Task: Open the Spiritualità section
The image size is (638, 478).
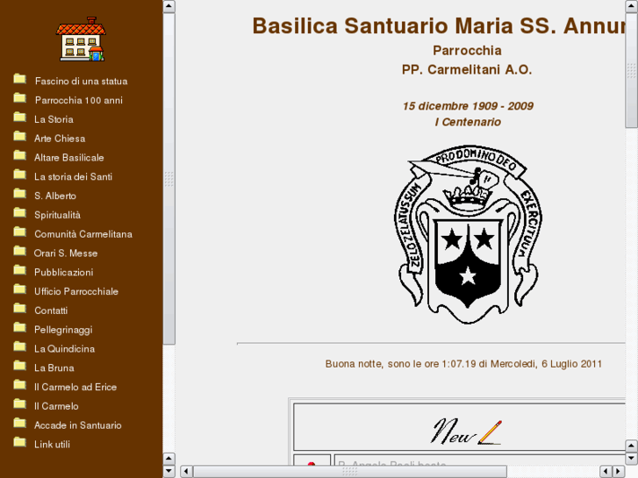Action: [x=57, y=215]
